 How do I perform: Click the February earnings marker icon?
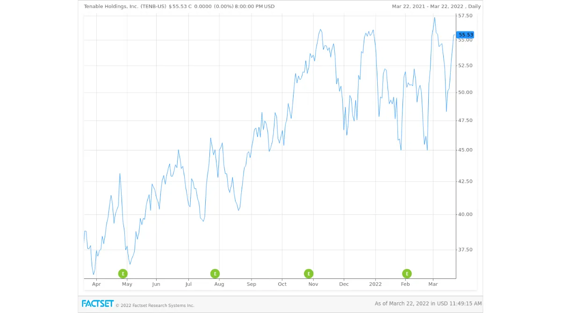(406, 273)
